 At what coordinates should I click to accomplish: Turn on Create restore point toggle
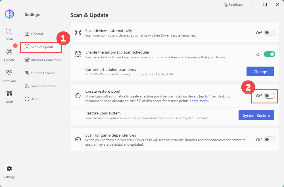click(269, 96)
